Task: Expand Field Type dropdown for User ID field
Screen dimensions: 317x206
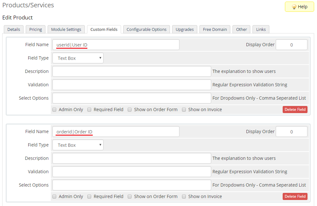Action: (78, 58)
